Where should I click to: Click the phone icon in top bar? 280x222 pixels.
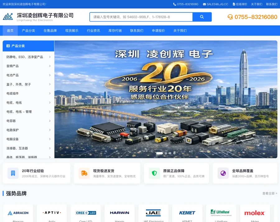click(175, 4)
